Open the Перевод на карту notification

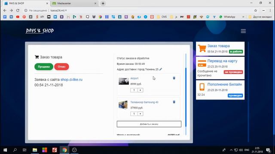(220, 68)
